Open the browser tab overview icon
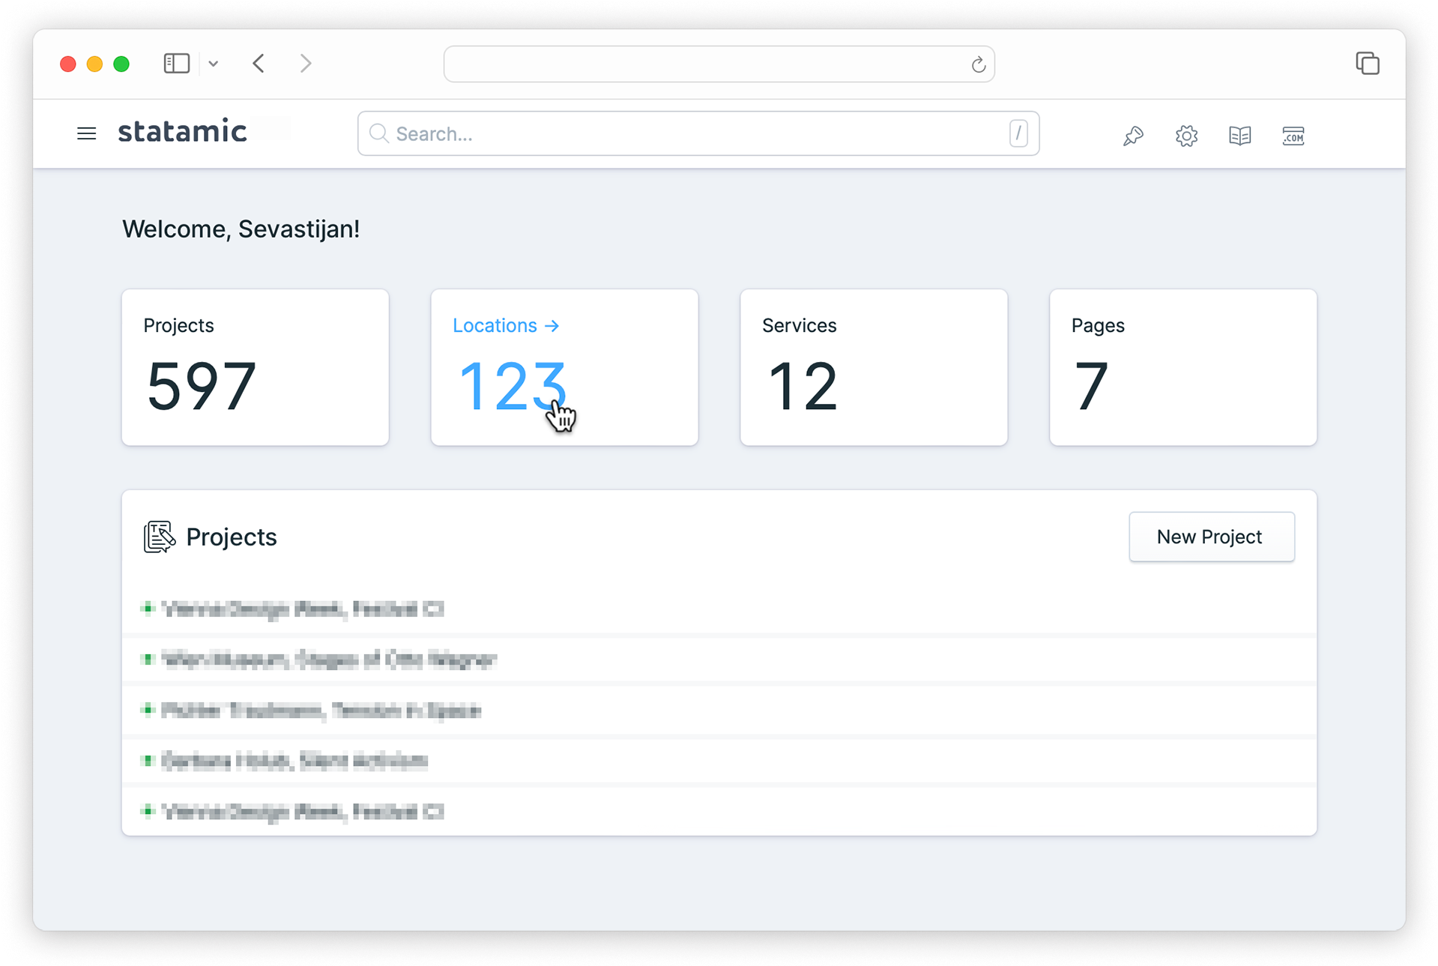This screenshot has width=1438, height=966. point(1367,64)
